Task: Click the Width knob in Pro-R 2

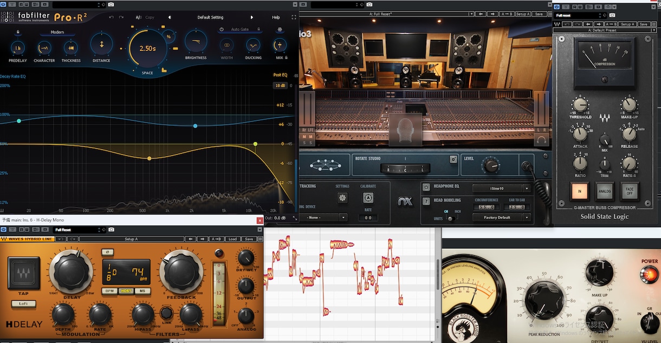Action: coord(226,45)
